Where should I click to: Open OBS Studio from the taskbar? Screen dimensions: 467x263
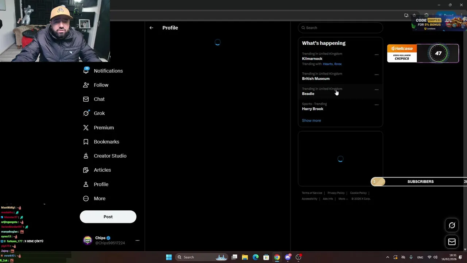point(298,257)
